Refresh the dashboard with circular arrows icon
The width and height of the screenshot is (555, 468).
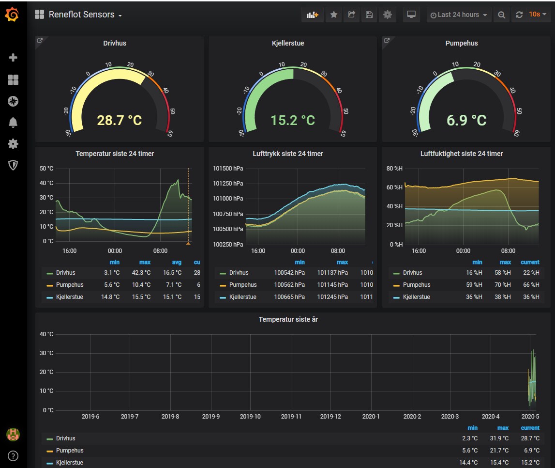click(x=519, y=15)
